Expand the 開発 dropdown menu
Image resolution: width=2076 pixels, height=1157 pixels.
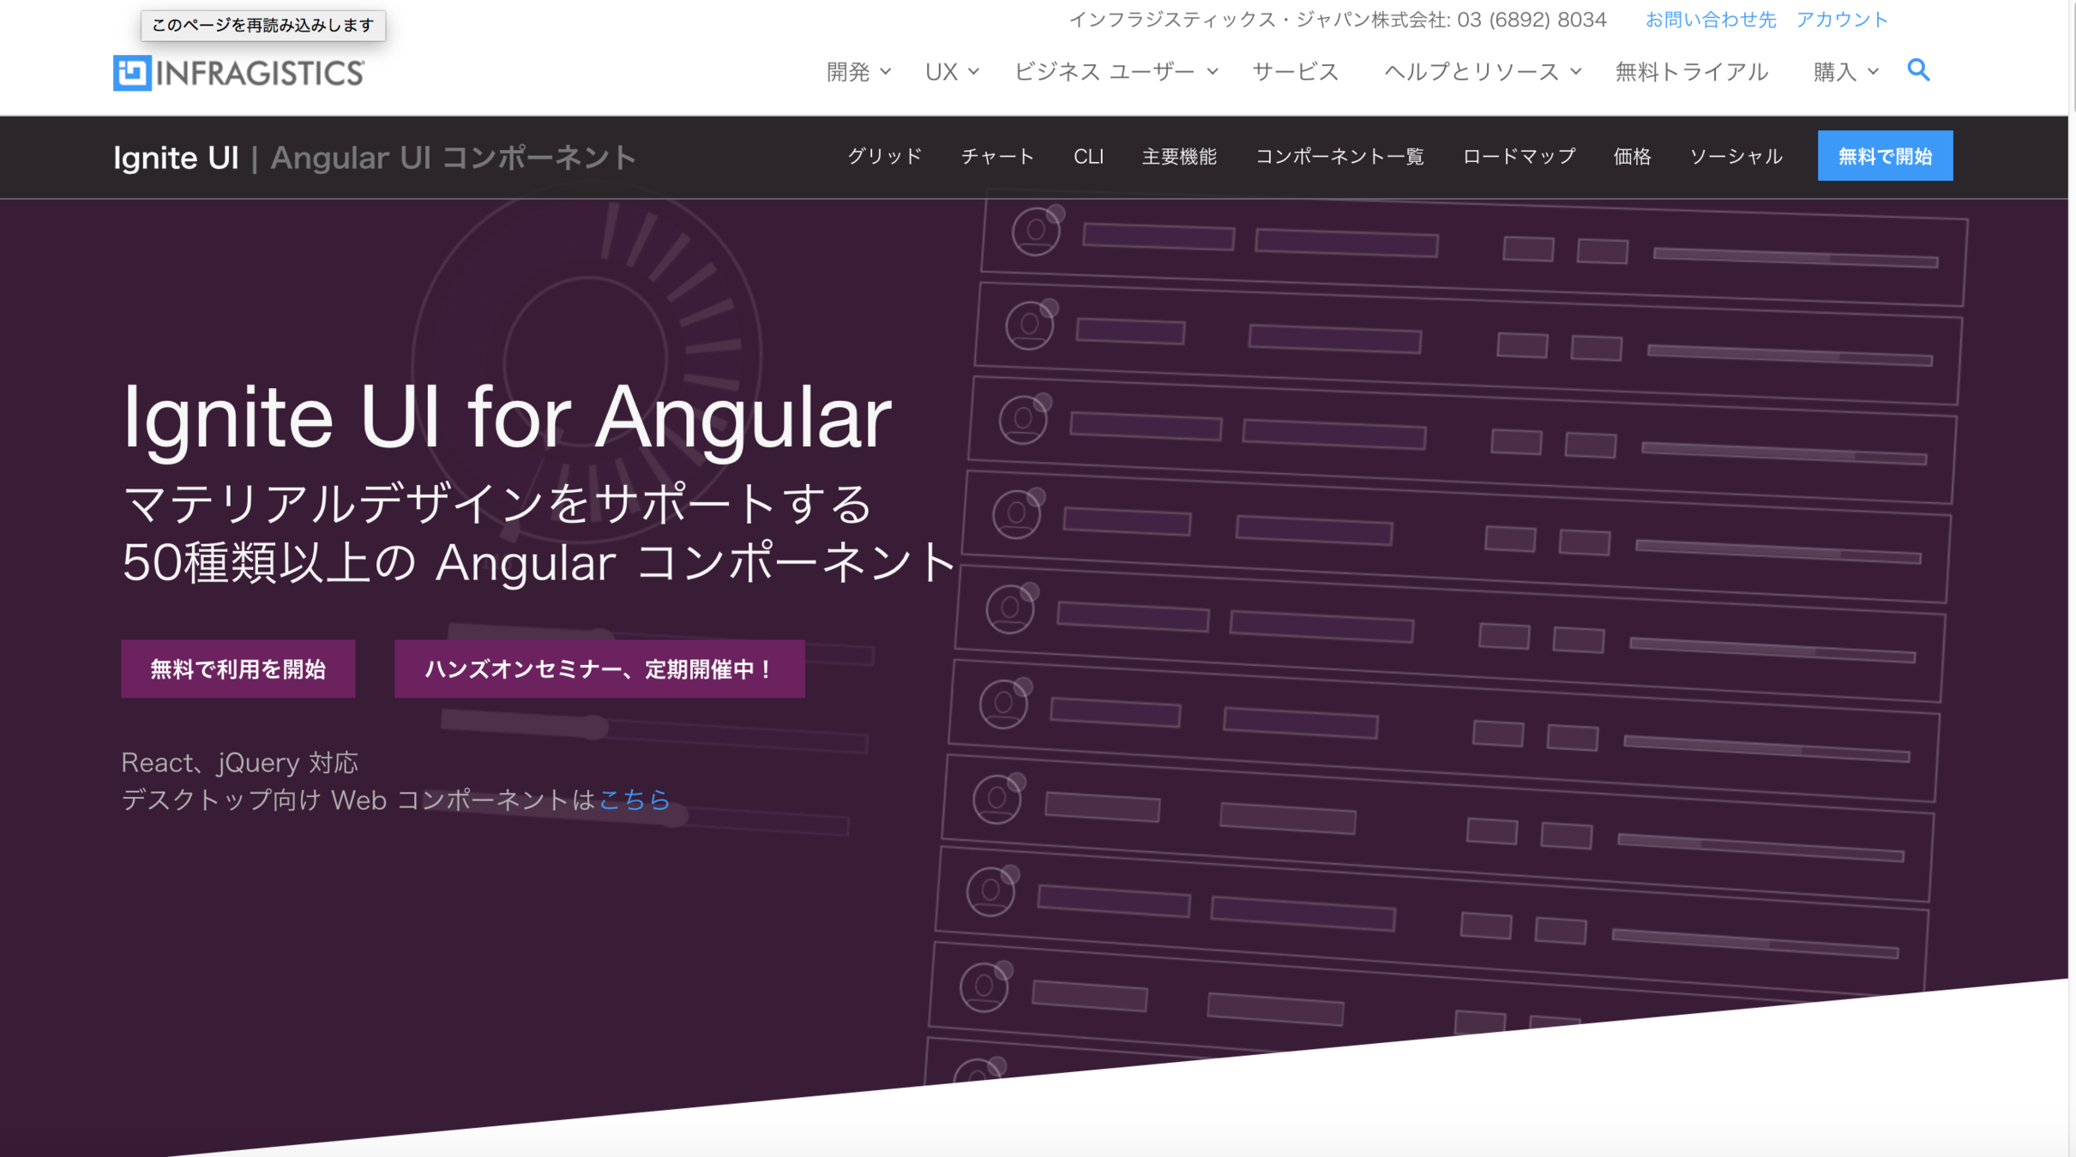coord(857,72)
